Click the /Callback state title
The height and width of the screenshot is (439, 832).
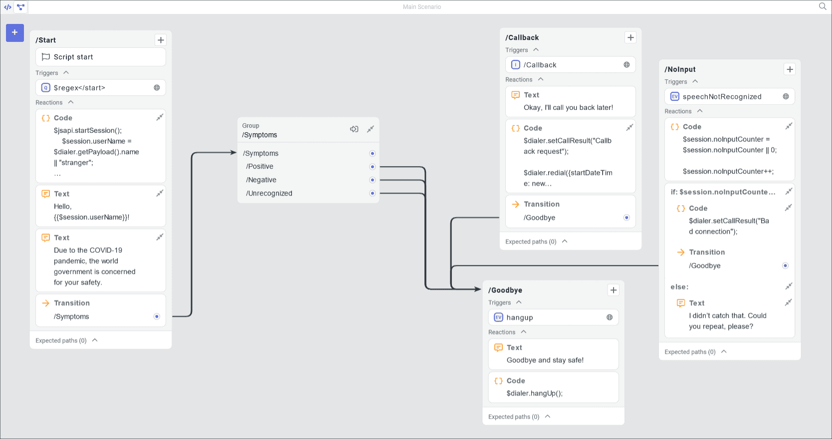pos(522,37)
